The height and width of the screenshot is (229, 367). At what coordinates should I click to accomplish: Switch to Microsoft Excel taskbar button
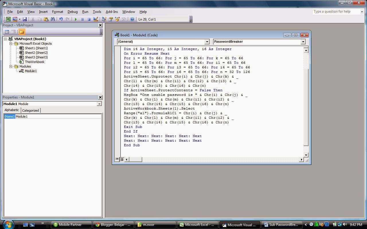197,225
